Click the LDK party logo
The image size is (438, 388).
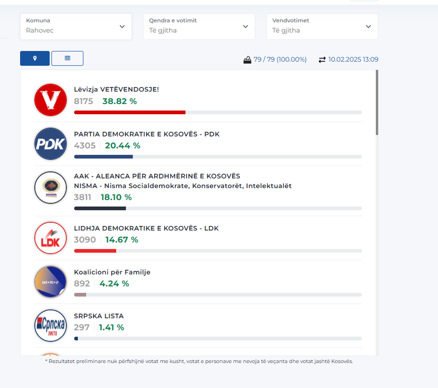pyautogui.click(x=51, y=238)
